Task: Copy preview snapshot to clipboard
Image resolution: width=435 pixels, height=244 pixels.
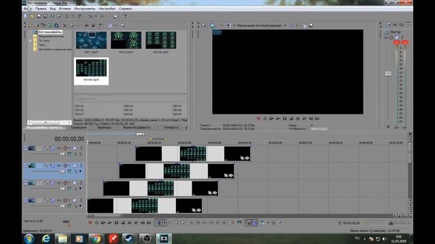Action: [x=304, y=26]
